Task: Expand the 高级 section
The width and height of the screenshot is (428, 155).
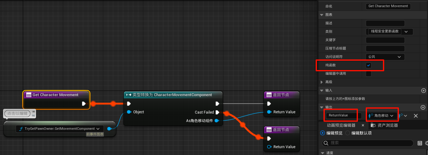Action: pos(321,82)
